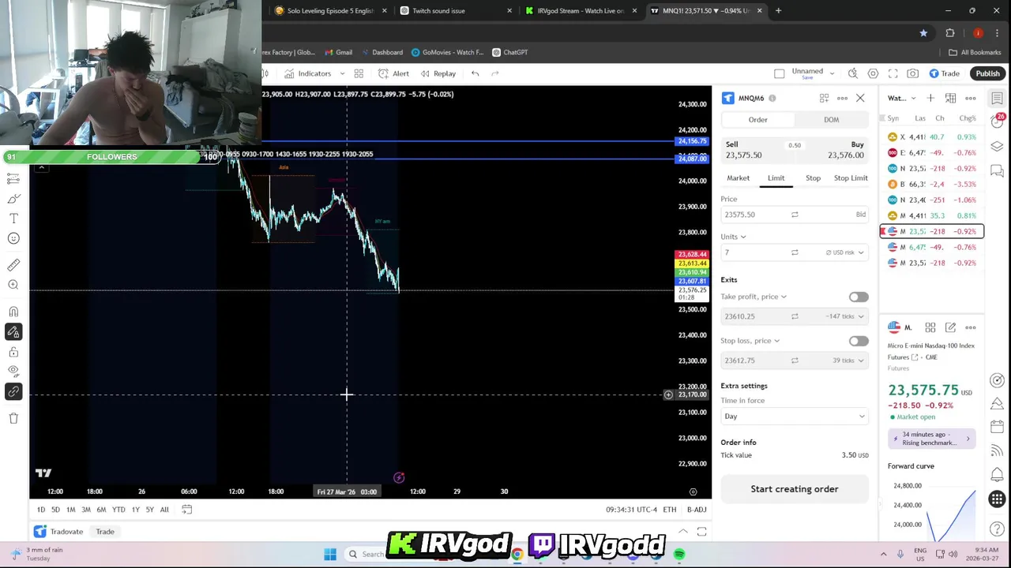Image resolution: width=1011 pixels, height=568 pixels.
Task: Take a chart snapshot with camera icon
Action: tap(912, 73)
